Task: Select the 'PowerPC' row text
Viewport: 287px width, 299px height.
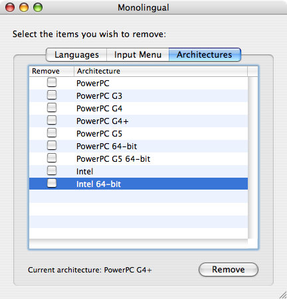Action: pyautogui.click(x=93, y=84)
